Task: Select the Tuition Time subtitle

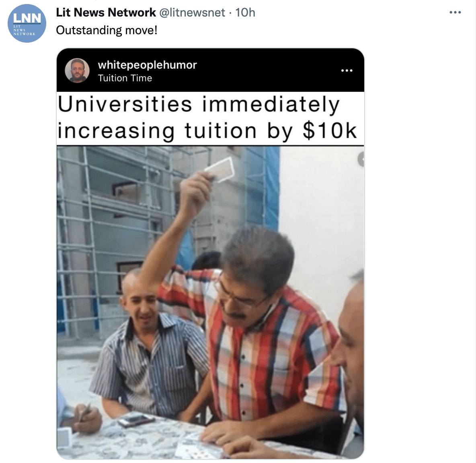Action: pyautogui.click(x=125, y=78)
